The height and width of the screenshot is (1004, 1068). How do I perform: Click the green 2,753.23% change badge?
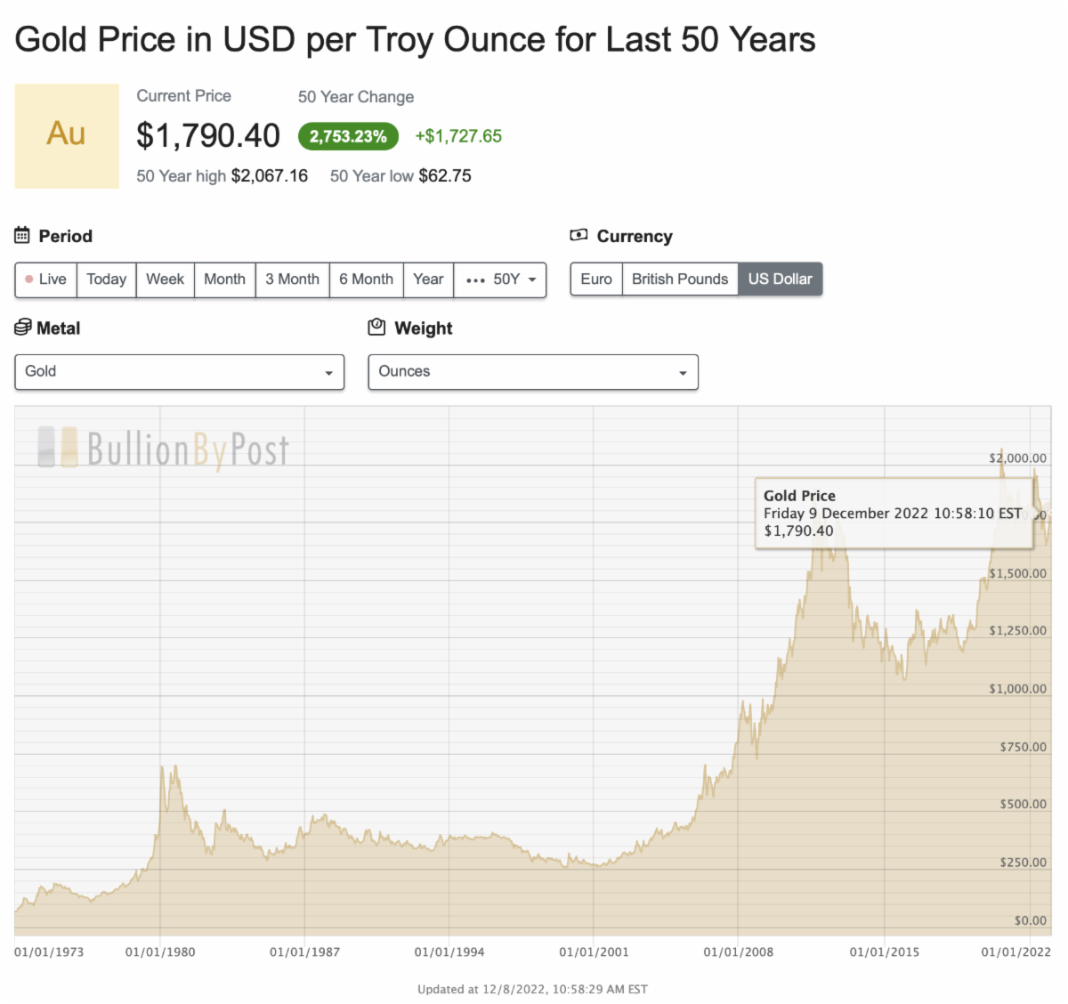click(x=348, y=136)
